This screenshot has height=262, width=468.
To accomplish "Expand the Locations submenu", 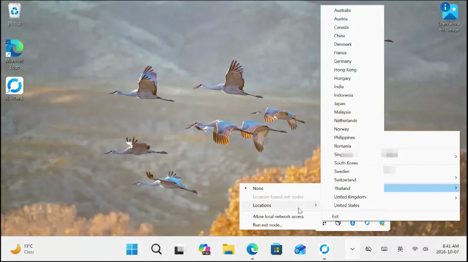I will [x=280, y=205].
